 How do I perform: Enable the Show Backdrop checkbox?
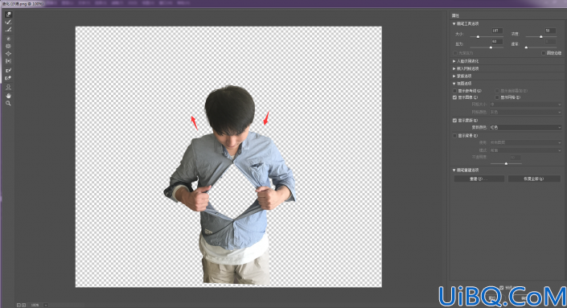click(x=455, y=136)
